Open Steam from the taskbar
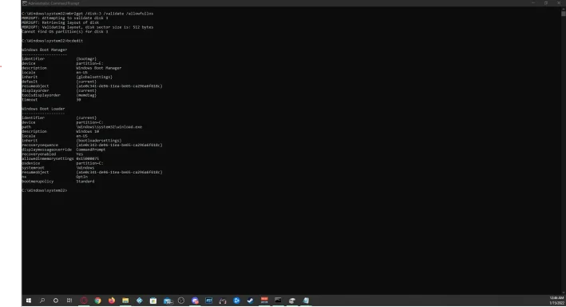Viewport: 566px width, 307px height. coord(250,301)
